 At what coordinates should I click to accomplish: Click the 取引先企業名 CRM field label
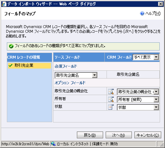[128, 74]
